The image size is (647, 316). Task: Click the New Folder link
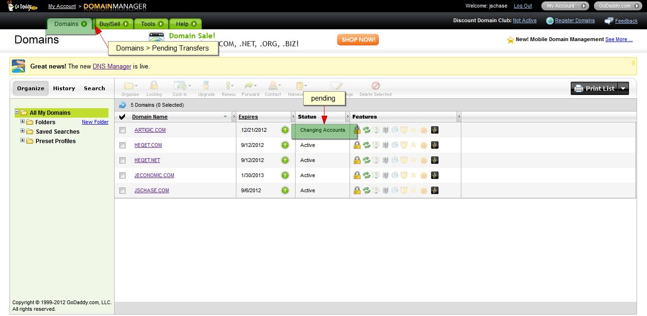(95, 122)
